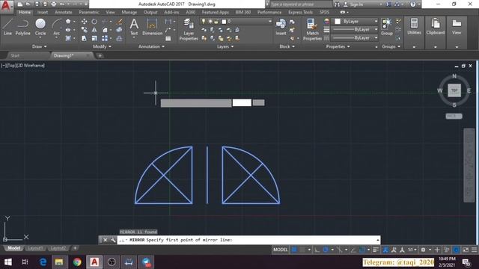Image resolution: width=479 pixels, height=269 pixels.
Task: Toggle lineweight display in status bar
Action: pos(376,250)
